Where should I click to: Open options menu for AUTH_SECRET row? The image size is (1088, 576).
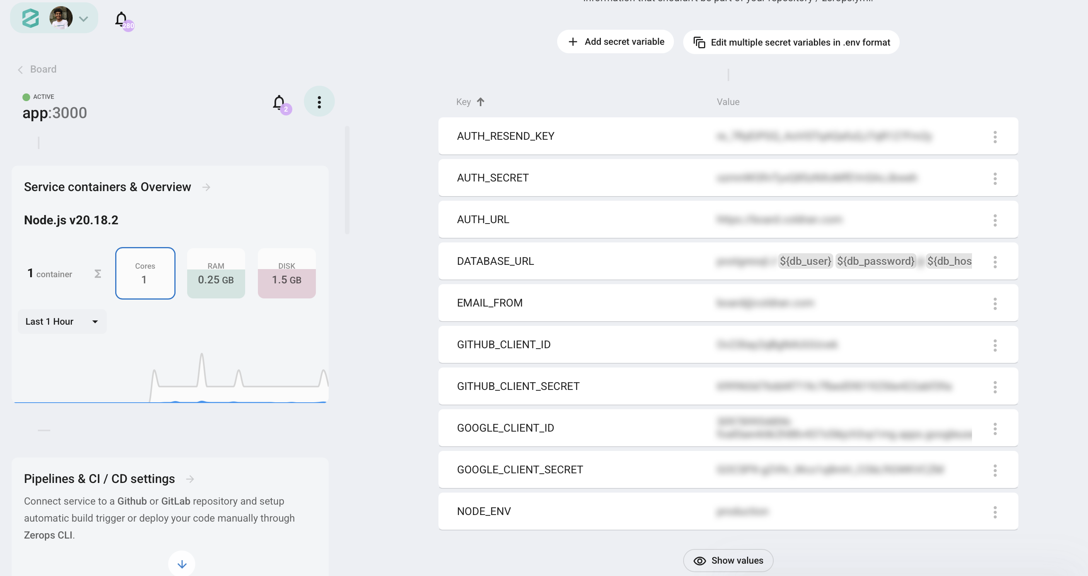coord(995,178)
